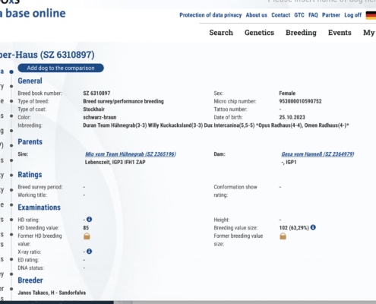Open dam Gesa vom Hanneß link

click(x=318, y=154)
